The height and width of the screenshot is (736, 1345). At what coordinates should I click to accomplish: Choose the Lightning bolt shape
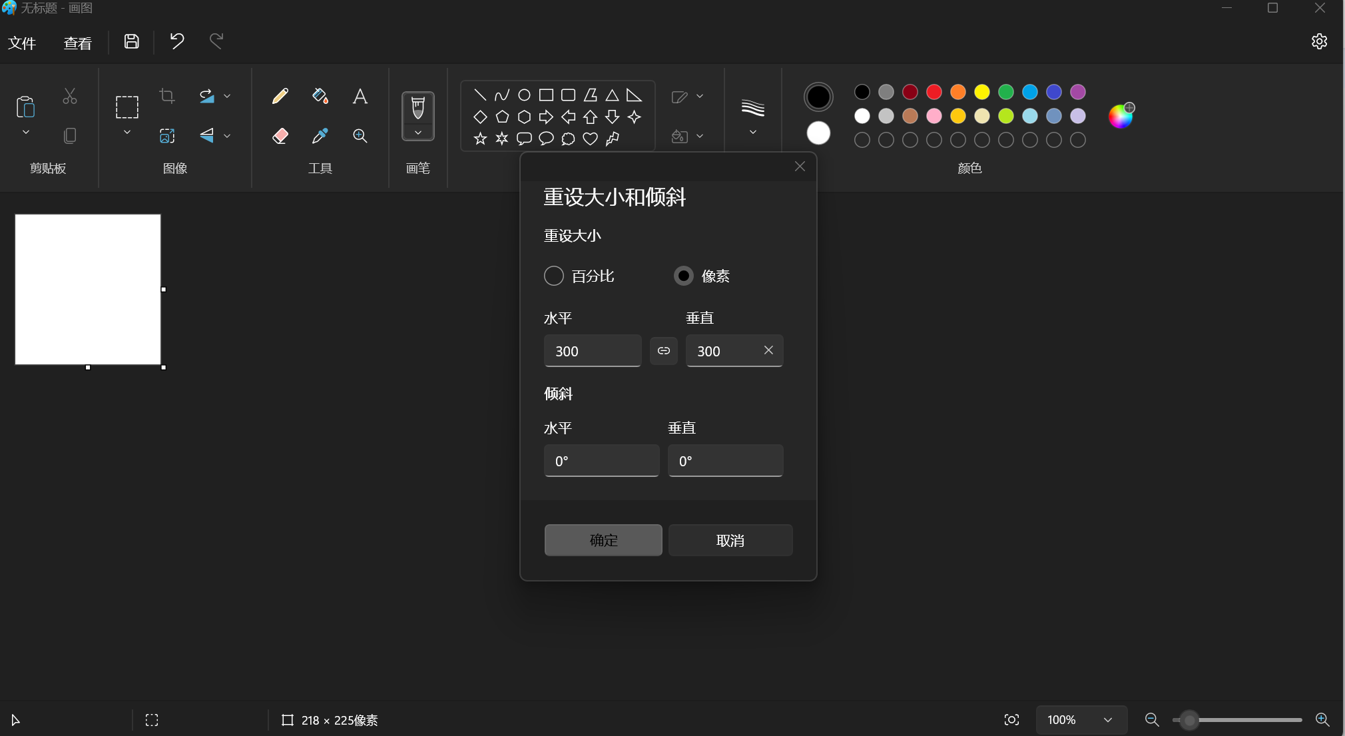(x=613, y=139)
